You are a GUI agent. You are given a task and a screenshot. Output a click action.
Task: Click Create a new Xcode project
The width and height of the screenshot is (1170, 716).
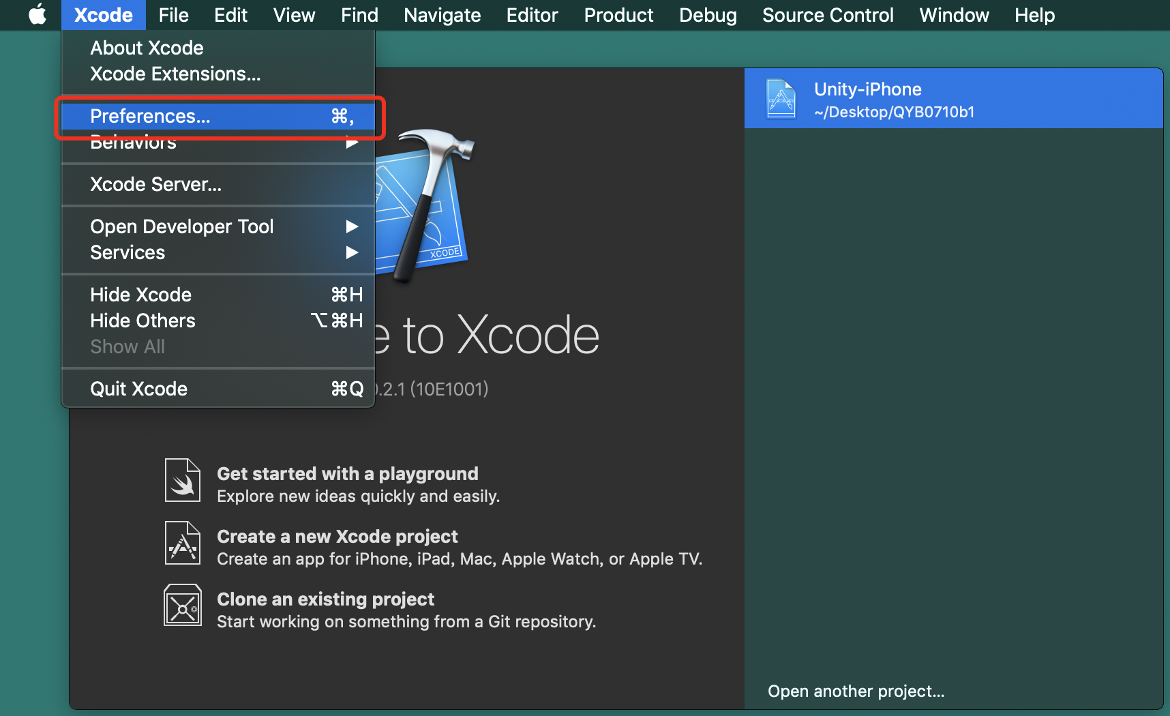tap(337, 537)
